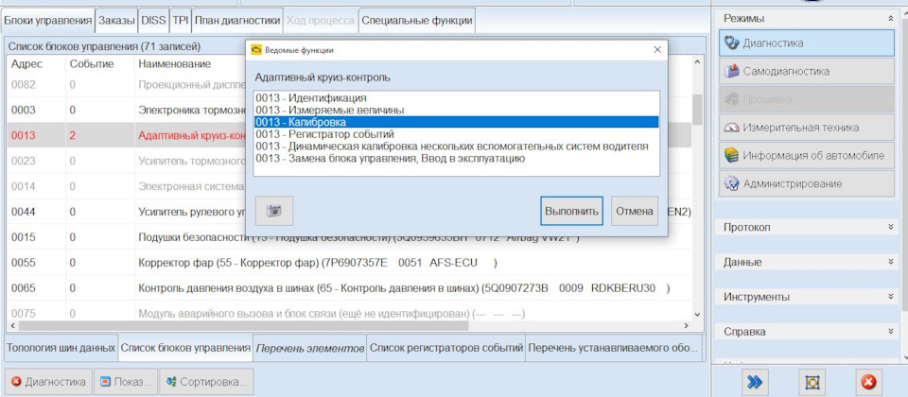The image size is (908, 397).
Task: Select 0013 - Динамическая калибровка entry
Action: pos(456,147)
